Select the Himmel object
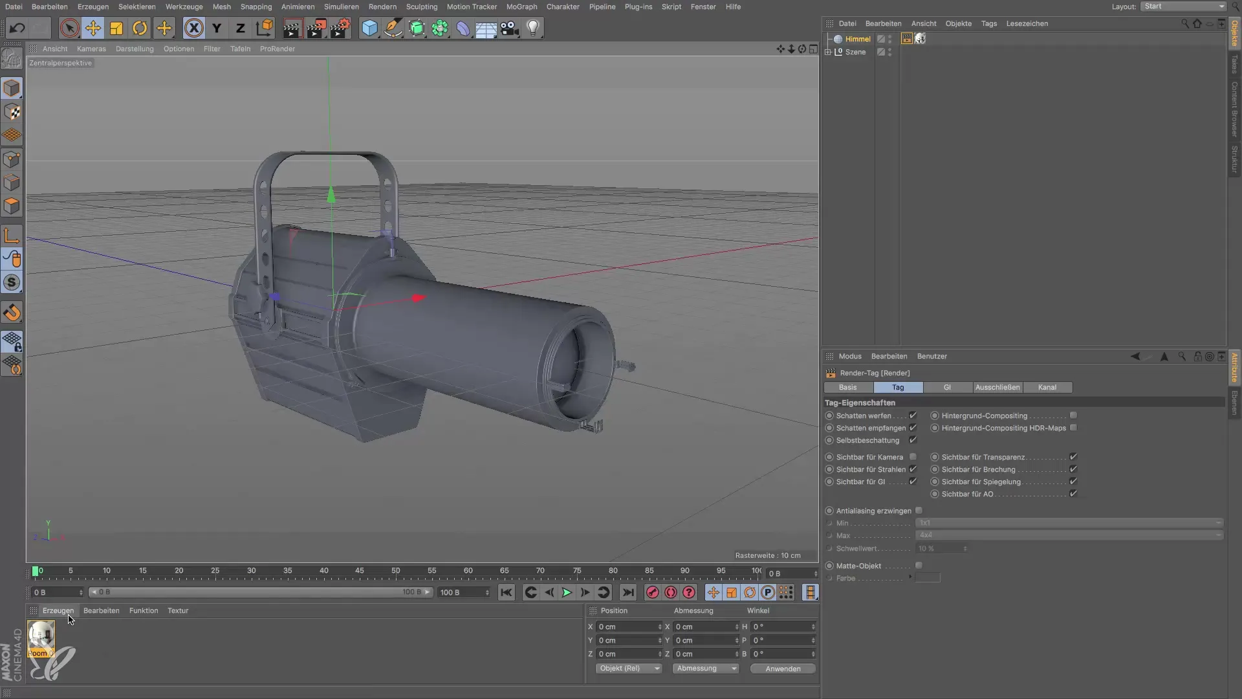 [857, 39]
